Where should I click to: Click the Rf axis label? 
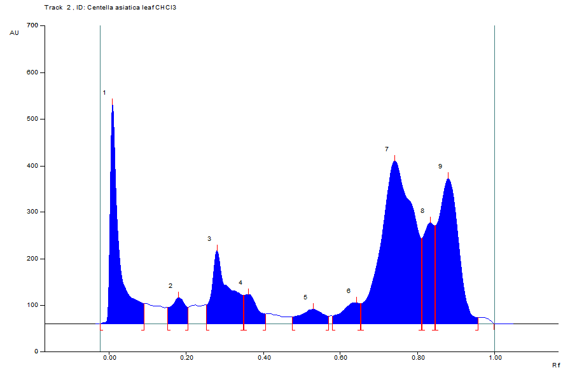click(x=555, y=365)
